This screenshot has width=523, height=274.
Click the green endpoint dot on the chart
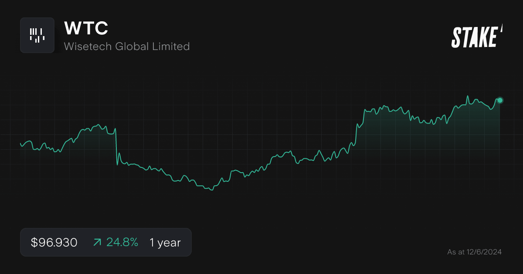pyautogui.click(x=499, y=100)
